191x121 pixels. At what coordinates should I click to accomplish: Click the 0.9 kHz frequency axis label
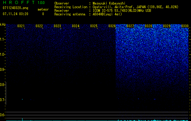pos(2,70)
